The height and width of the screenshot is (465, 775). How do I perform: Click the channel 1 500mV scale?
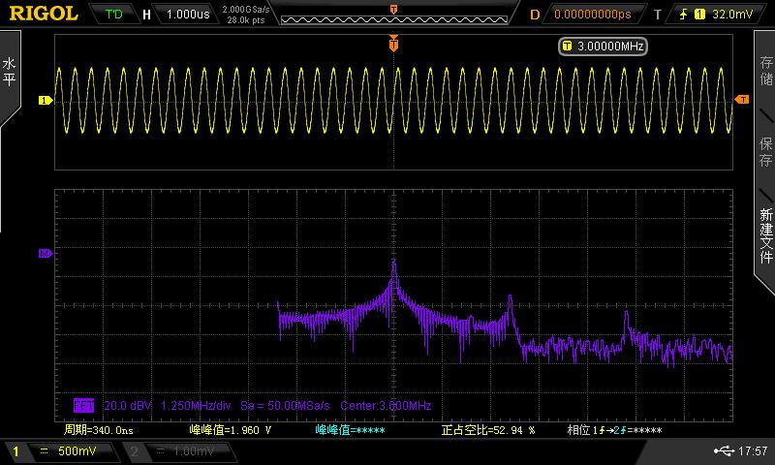(77, 451)
